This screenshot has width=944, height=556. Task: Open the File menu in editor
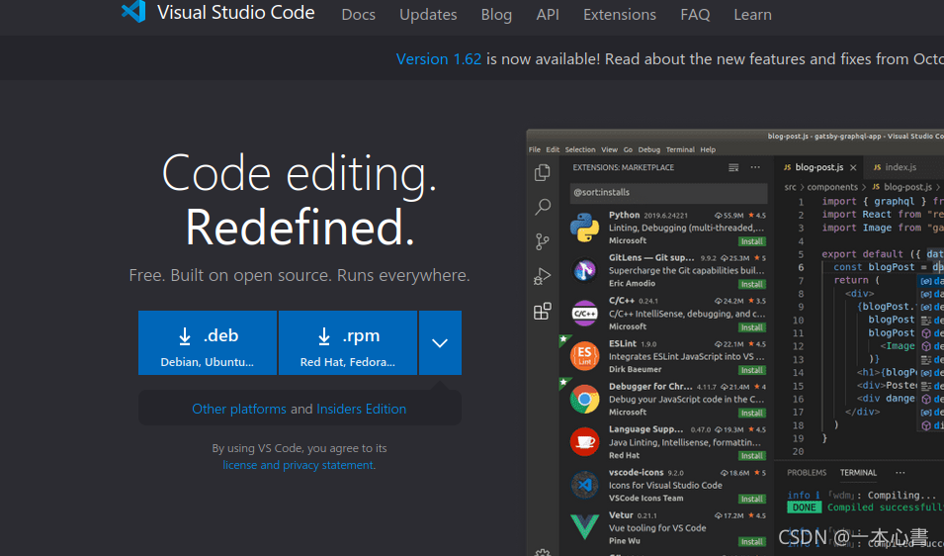[535, 149]
